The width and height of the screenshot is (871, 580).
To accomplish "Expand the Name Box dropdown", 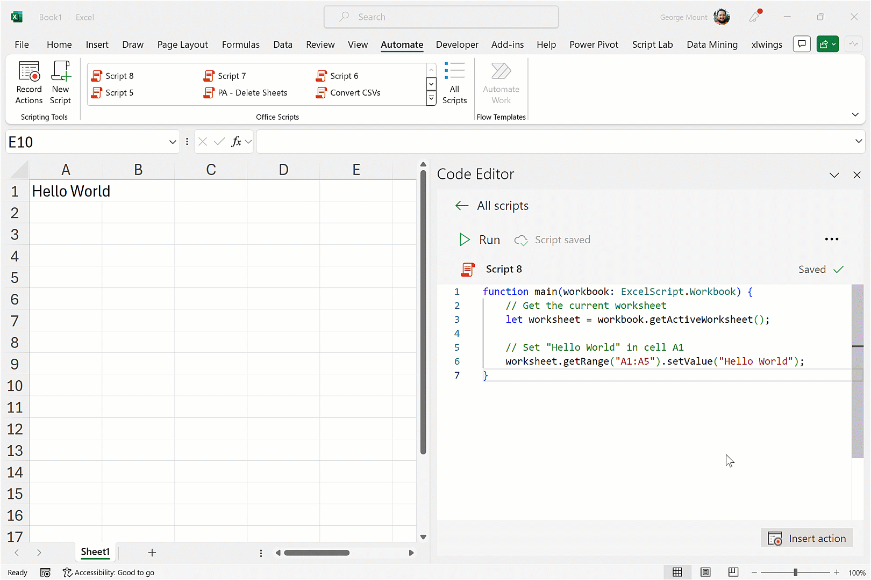I will 173,142.
